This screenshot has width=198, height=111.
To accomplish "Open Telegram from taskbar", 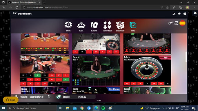I will pyautogui.click(x=89, y=108).
